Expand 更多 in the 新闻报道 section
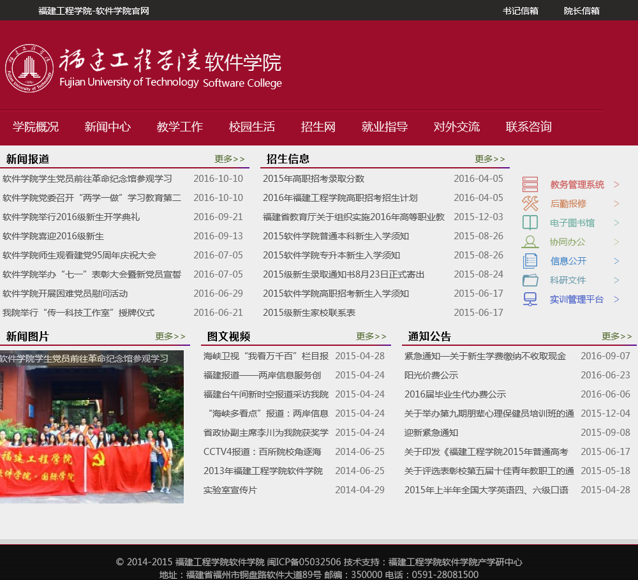 coord(230,159)
